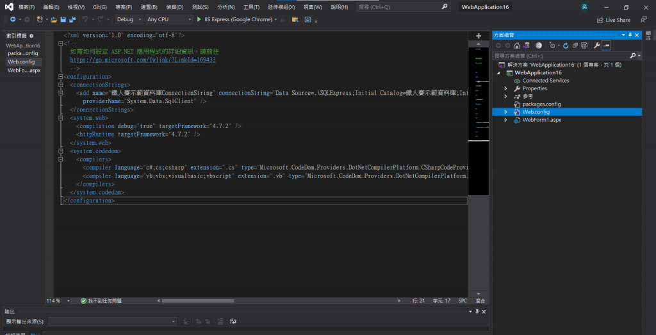This screenshot has height=335, width=656.
Task: Pin the Solution Explorer panel
Action: click(630, 35)
